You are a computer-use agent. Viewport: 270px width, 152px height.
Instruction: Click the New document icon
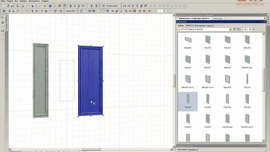pyautogui.click(x=4, y=6)
